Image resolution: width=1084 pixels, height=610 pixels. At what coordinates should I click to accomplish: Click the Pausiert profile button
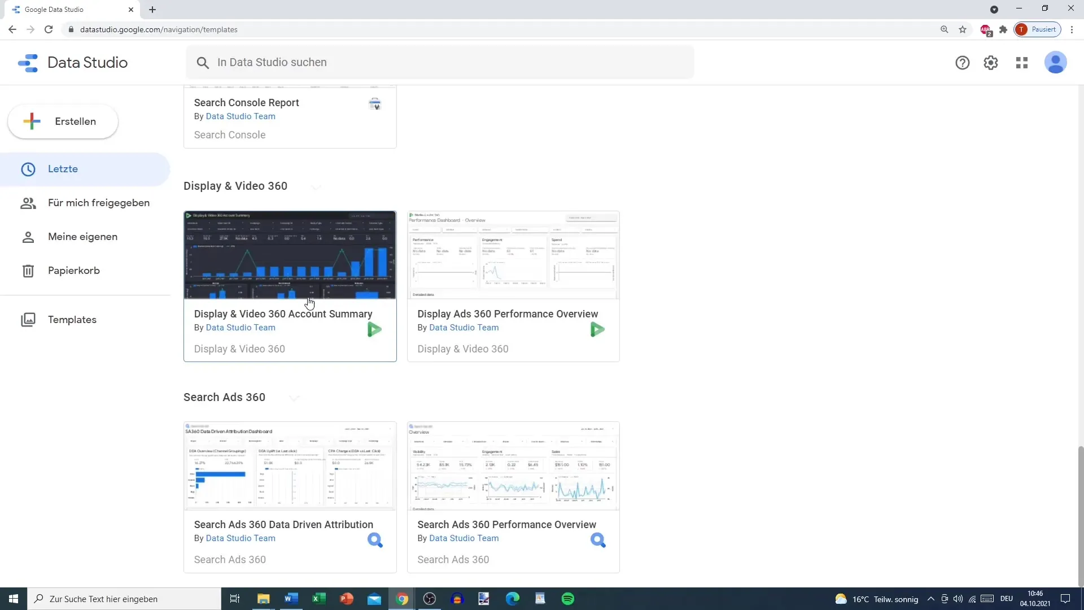click(x=1038, y=29)
